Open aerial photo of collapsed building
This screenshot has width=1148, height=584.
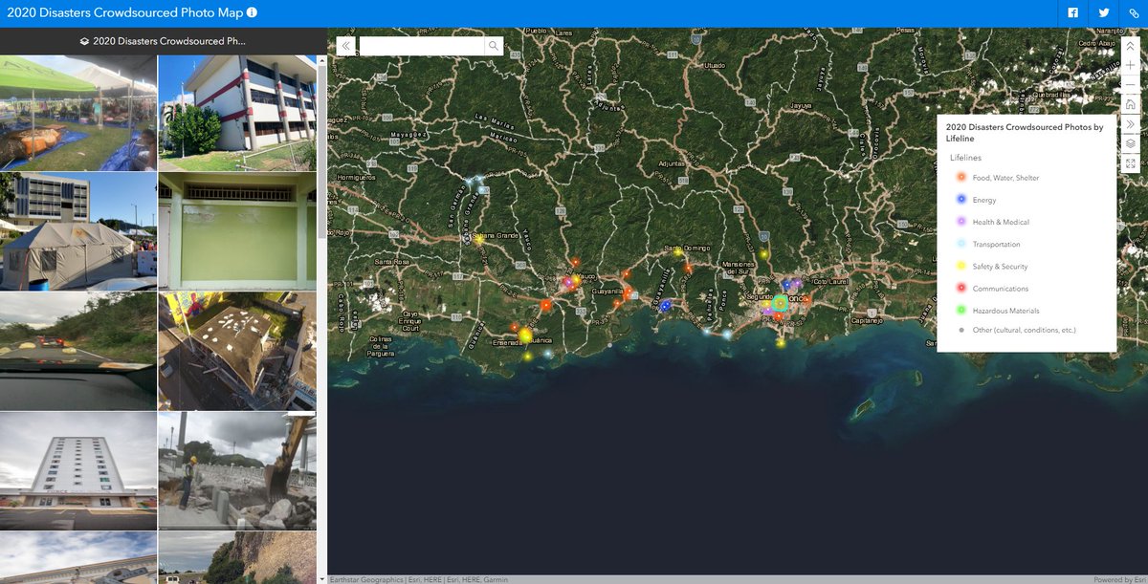(237, 351)
